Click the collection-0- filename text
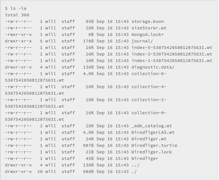The image size is (219, 180). (149, 113)
